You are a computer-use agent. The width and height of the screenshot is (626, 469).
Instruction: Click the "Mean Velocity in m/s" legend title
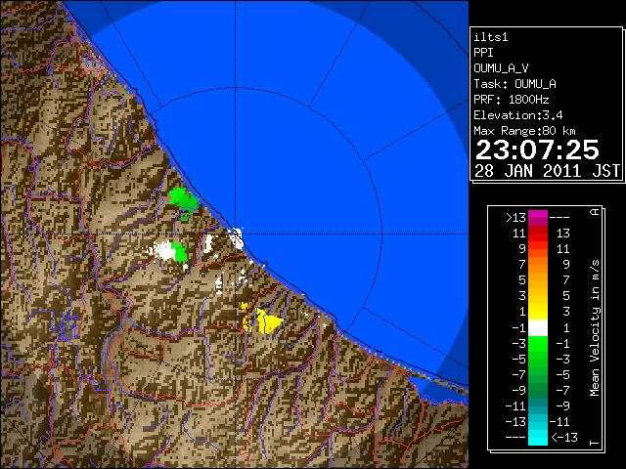[595, 328]
